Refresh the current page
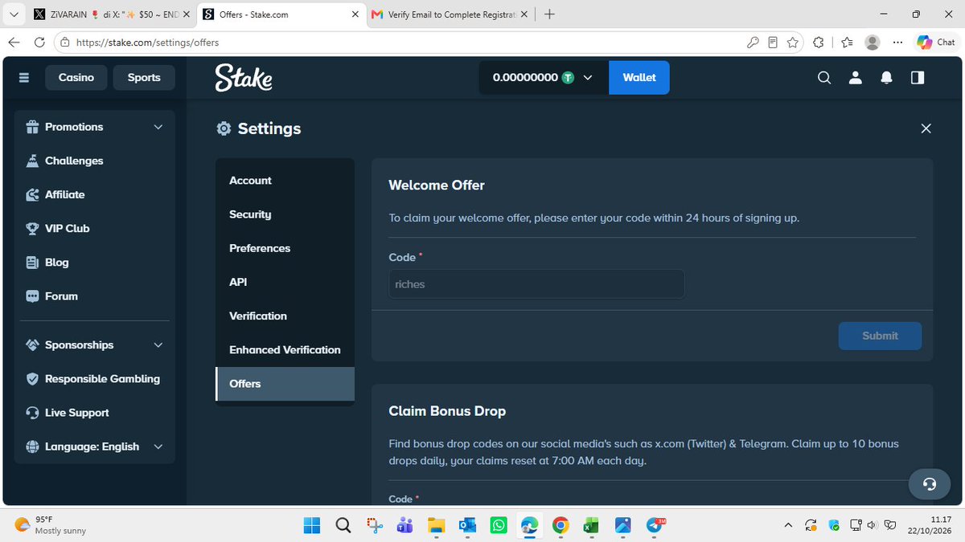 (39, 43)
